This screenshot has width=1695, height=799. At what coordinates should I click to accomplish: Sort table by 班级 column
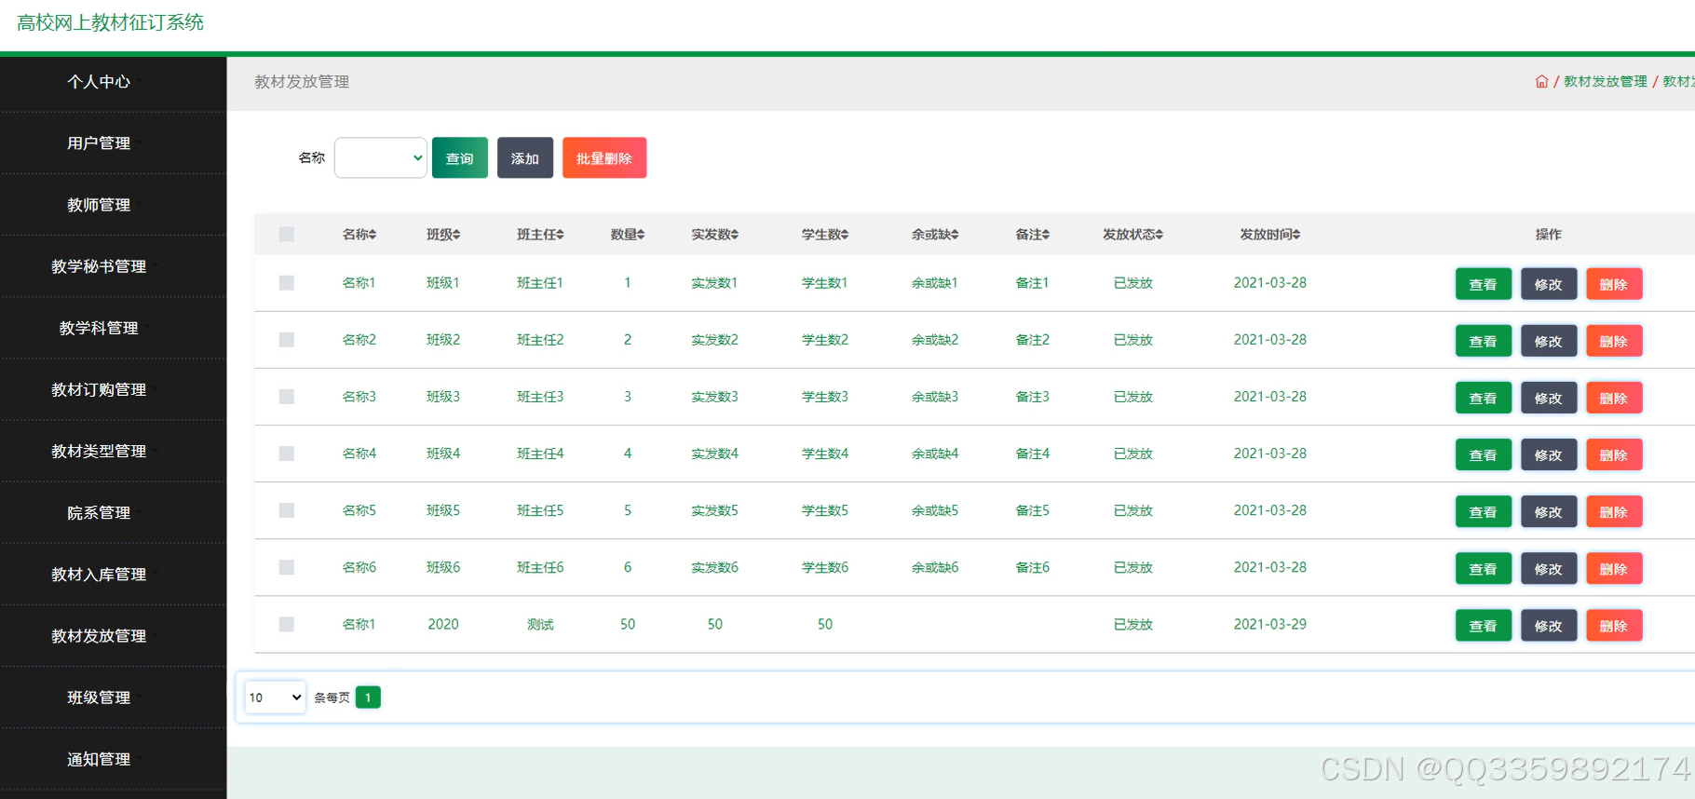pyautogui.click(x=443, y=235)
